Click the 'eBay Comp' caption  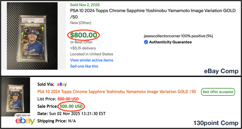[x=221, y=71]
